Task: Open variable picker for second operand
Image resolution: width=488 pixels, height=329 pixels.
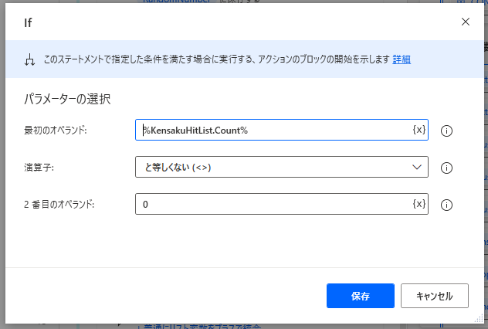Action: (x=419, y=204)
